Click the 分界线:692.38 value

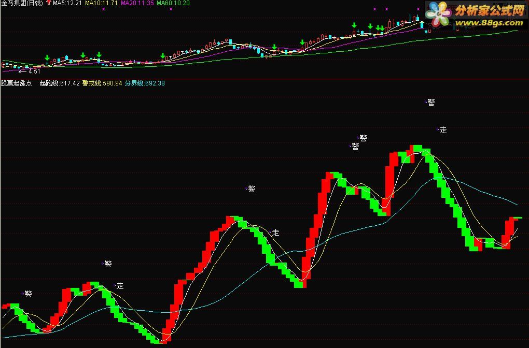[145, 83]
